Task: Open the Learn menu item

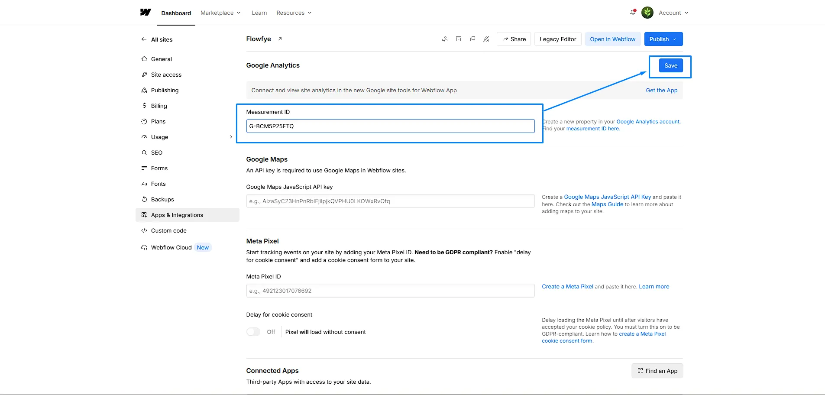Action: click(x=259, y=13)
